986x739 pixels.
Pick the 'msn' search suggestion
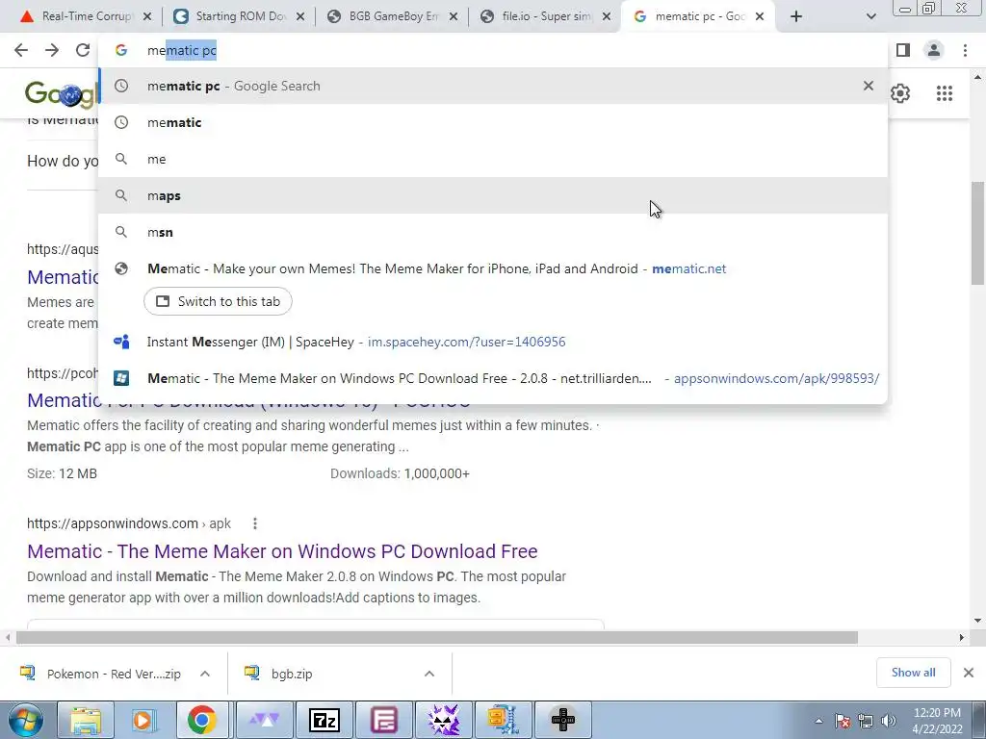click(x=493, y=232)
